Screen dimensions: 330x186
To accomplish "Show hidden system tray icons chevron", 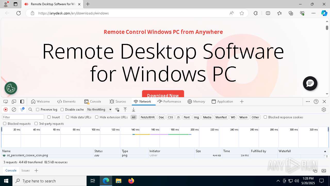I will pyautogui.click(x=278, y=181).
